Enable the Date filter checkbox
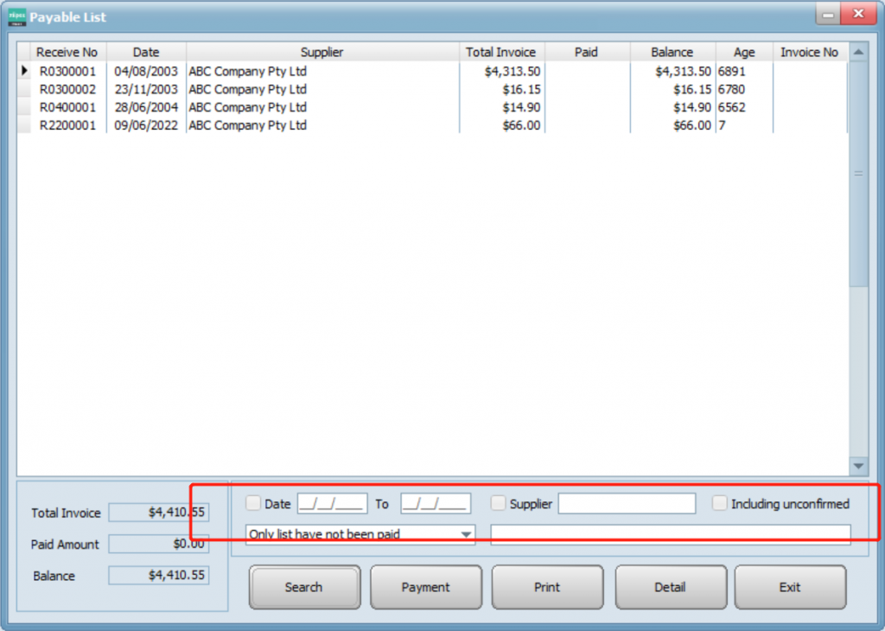The height and width of the screenshot is (631, 885). (x=253, y=503)
